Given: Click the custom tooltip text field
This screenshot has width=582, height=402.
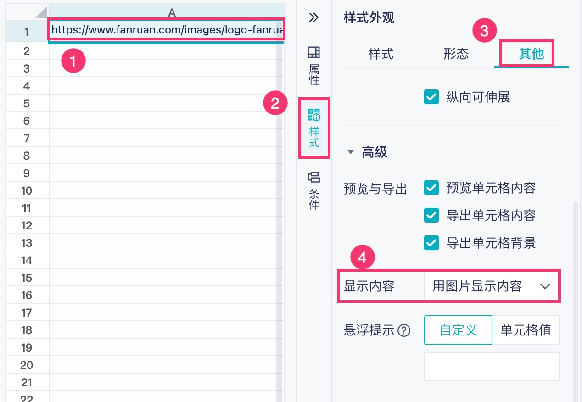Looking at the screenshot, I should [492, 367].
